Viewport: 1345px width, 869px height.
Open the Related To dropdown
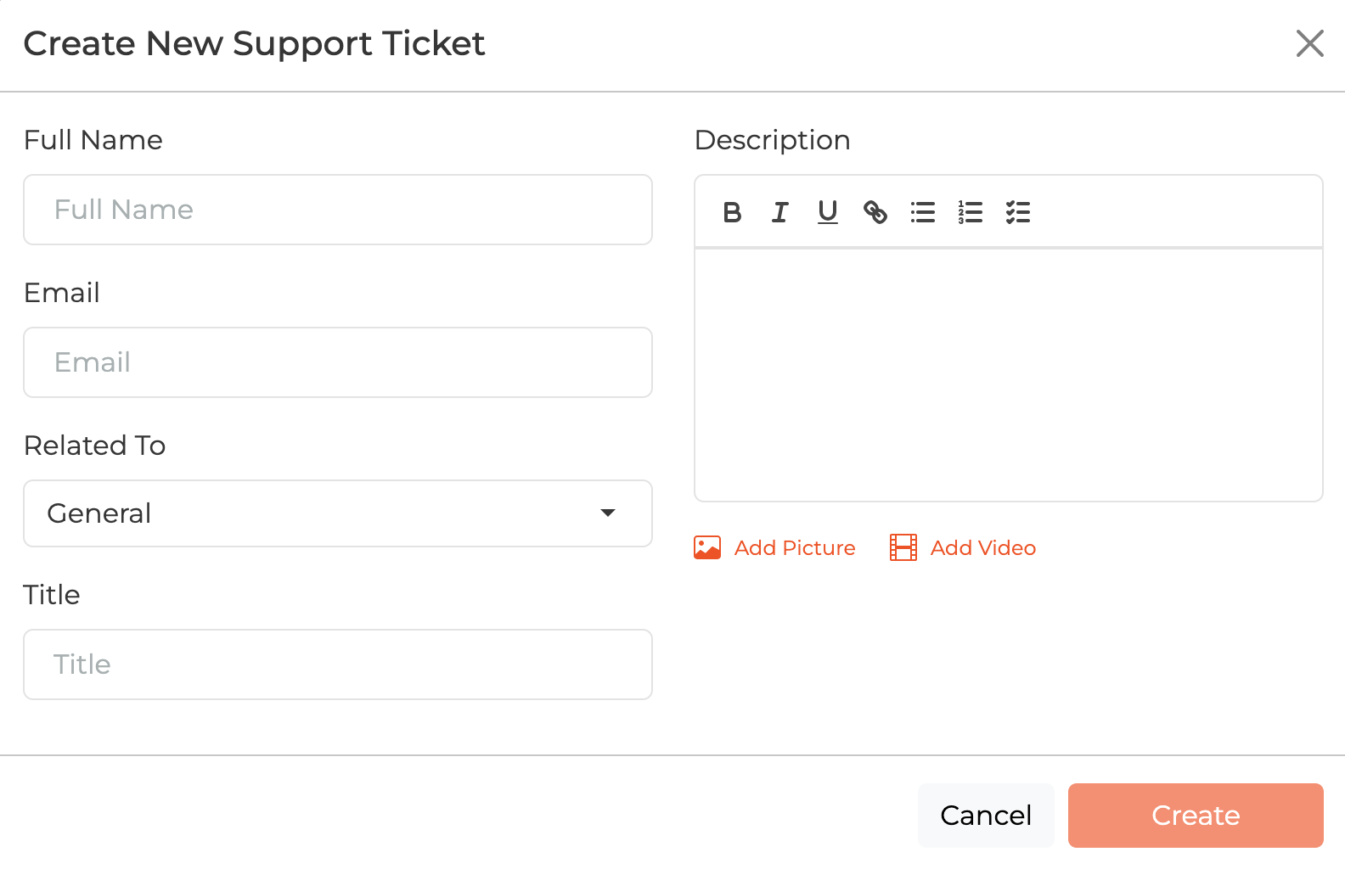pyautogui.click(x=337, y=513)
